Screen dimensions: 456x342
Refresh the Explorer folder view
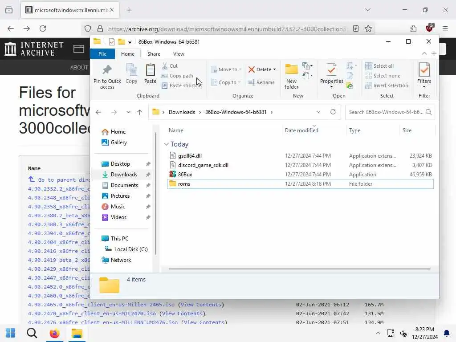pyautogui.click(x=333, y=112)
